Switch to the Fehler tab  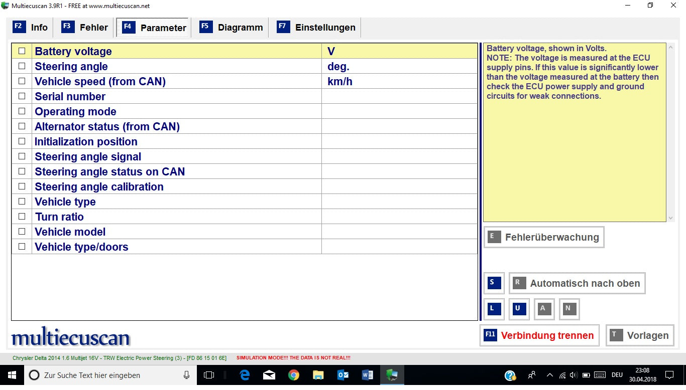click(85, 28)
